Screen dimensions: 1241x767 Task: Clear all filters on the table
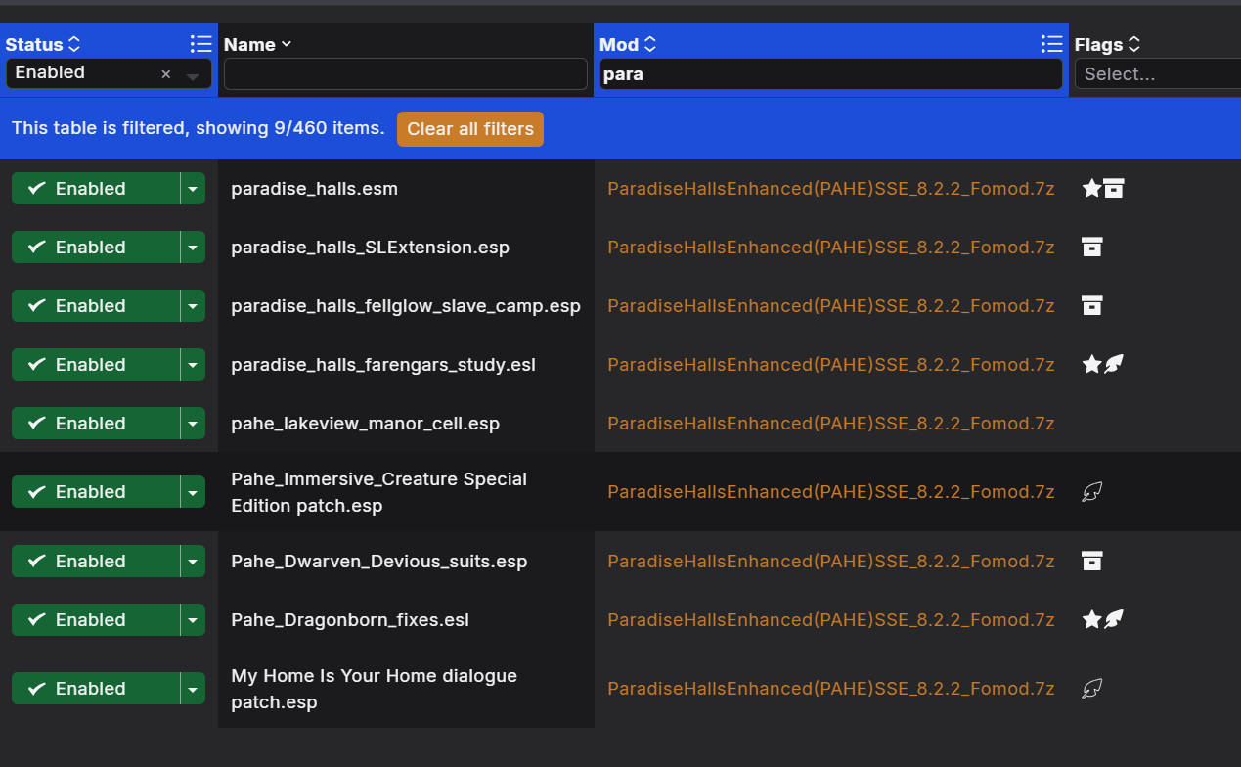coord(470,129)
